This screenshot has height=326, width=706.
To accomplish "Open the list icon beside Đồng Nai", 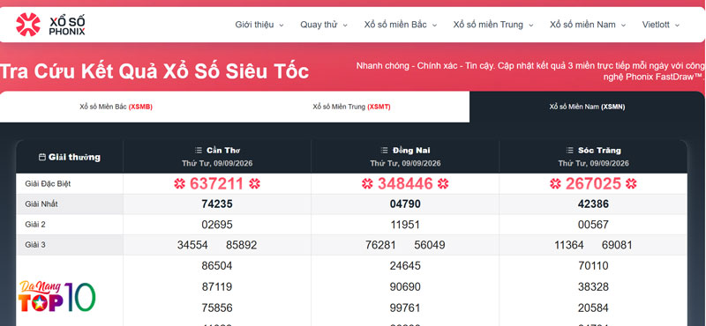I will 384,150.
